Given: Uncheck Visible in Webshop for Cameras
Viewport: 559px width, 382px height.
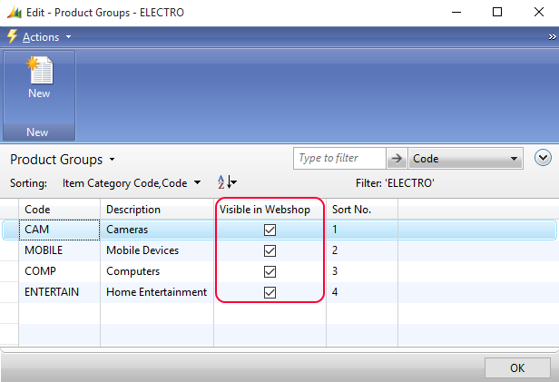Looking at the screenshot, I should 270,230.
